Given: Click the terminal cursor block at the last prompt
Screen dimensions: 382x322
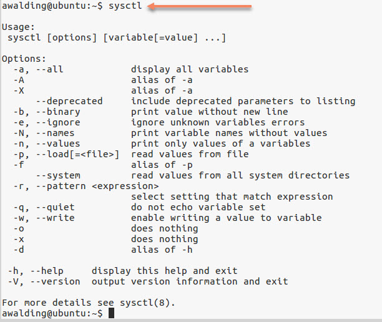Looking at the screenshot, I should [x=112, y=313].
